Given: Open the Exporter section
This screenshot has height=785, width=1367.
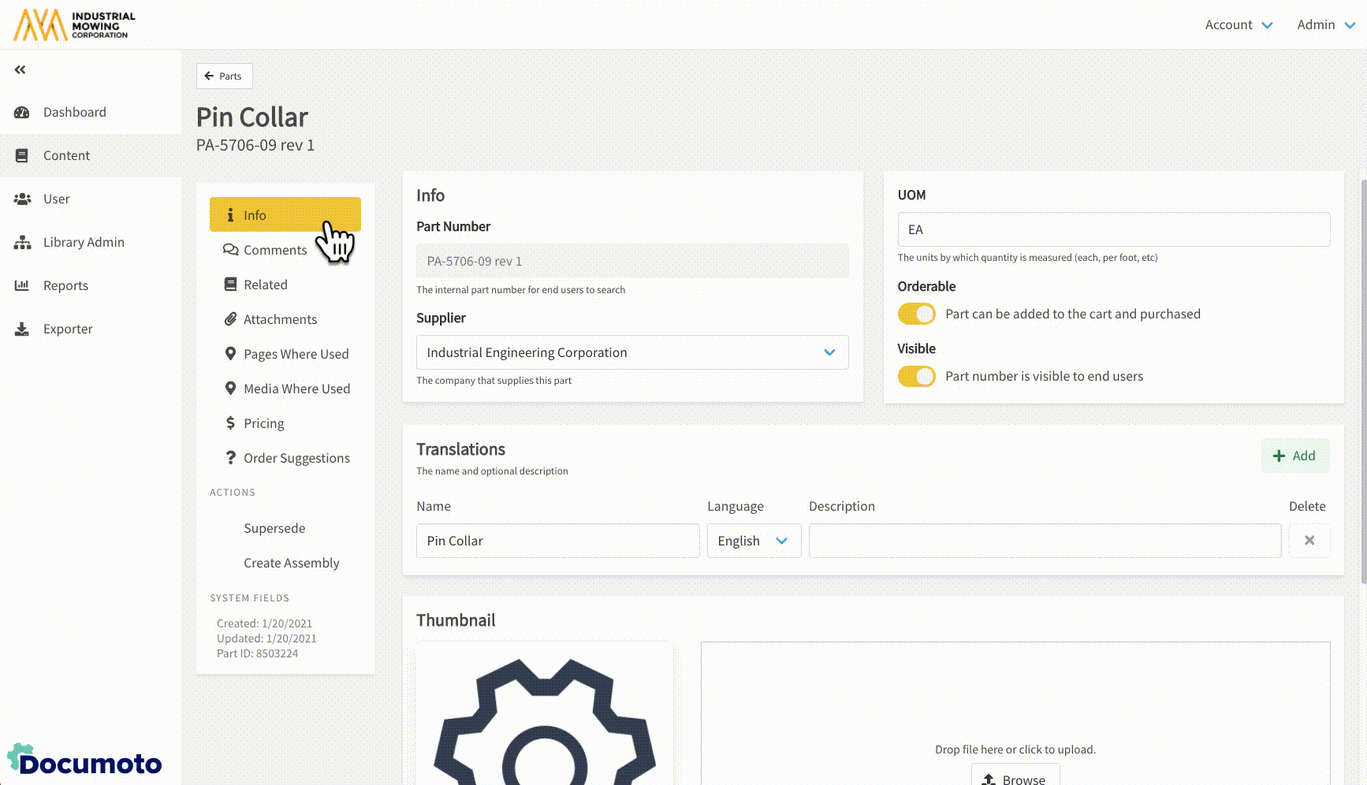Looking at the screenshot, I should pos(68,329).
